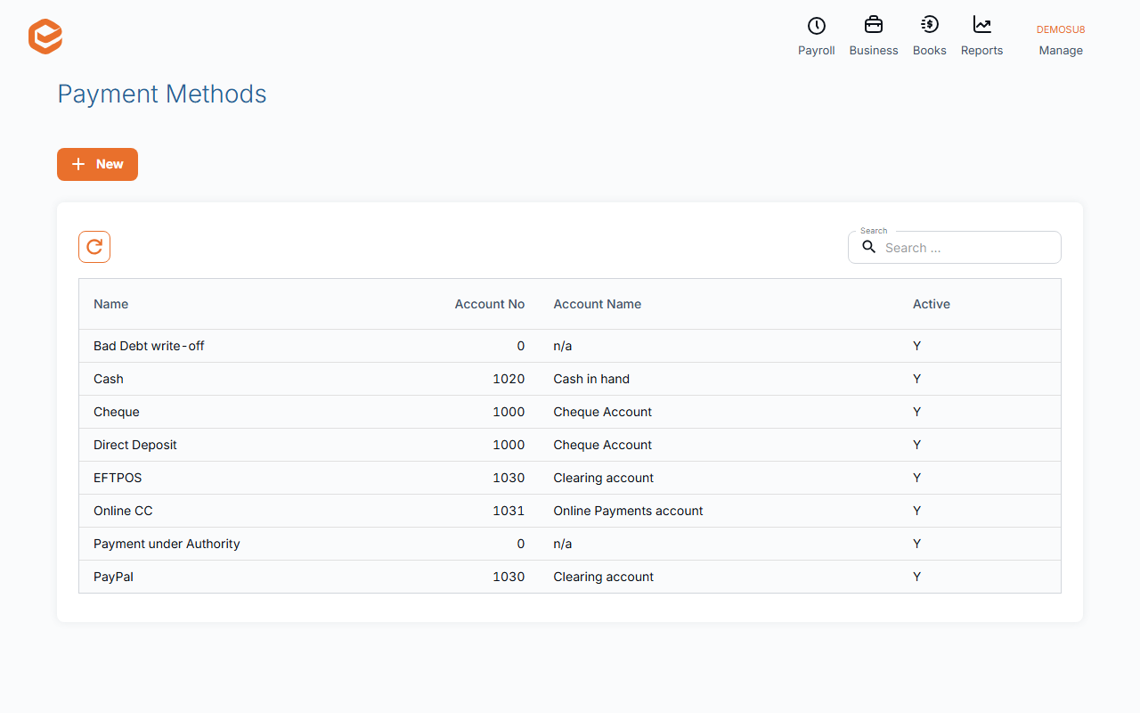Click the orange hexagon app logo

(x=45, y=37)
